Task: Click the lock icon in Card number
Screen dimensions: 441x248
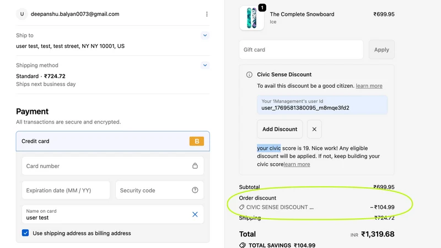Action: pos(195,166)
